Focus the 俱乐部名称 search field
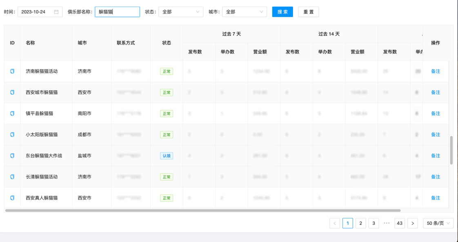 tap(118, 12)
